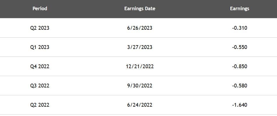Viewport: 277px width, 116px height.
Task: Click the -1.640 earnings value
Action: pyautogui.click(x=239, y=105)
